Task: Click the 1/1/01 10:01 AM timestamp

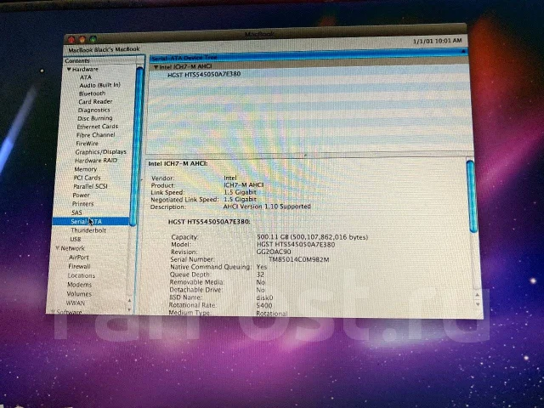Action: (437, 41)
